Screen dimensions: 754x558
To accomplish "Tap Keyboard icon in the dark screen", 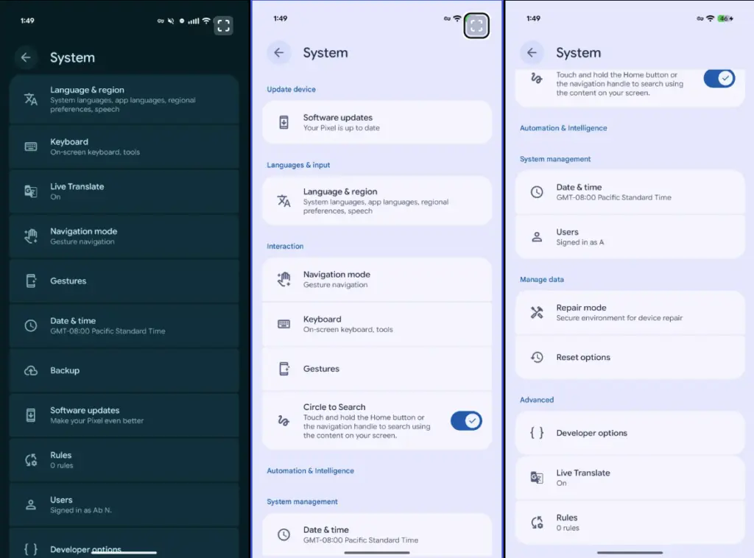I will point(31,146).
